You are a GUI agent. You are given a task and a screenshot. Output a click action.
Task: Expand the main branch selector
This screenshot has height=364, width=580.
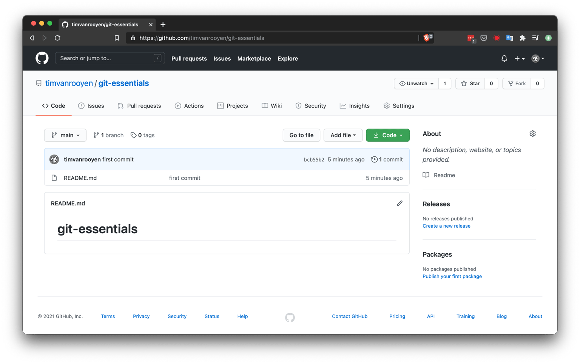[x=65, y=135]
